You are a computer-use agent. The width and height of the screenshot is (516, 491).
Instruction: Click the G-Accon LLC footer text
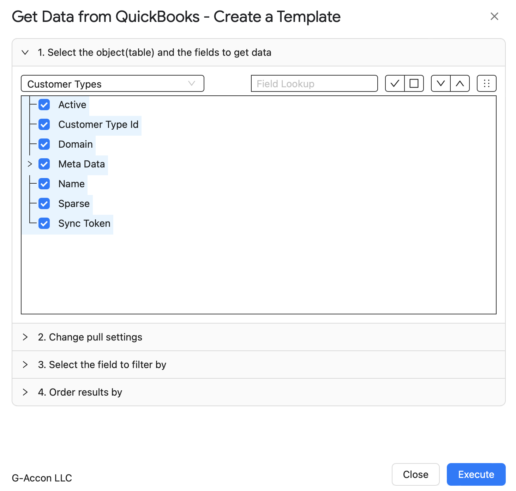(42, 478)
